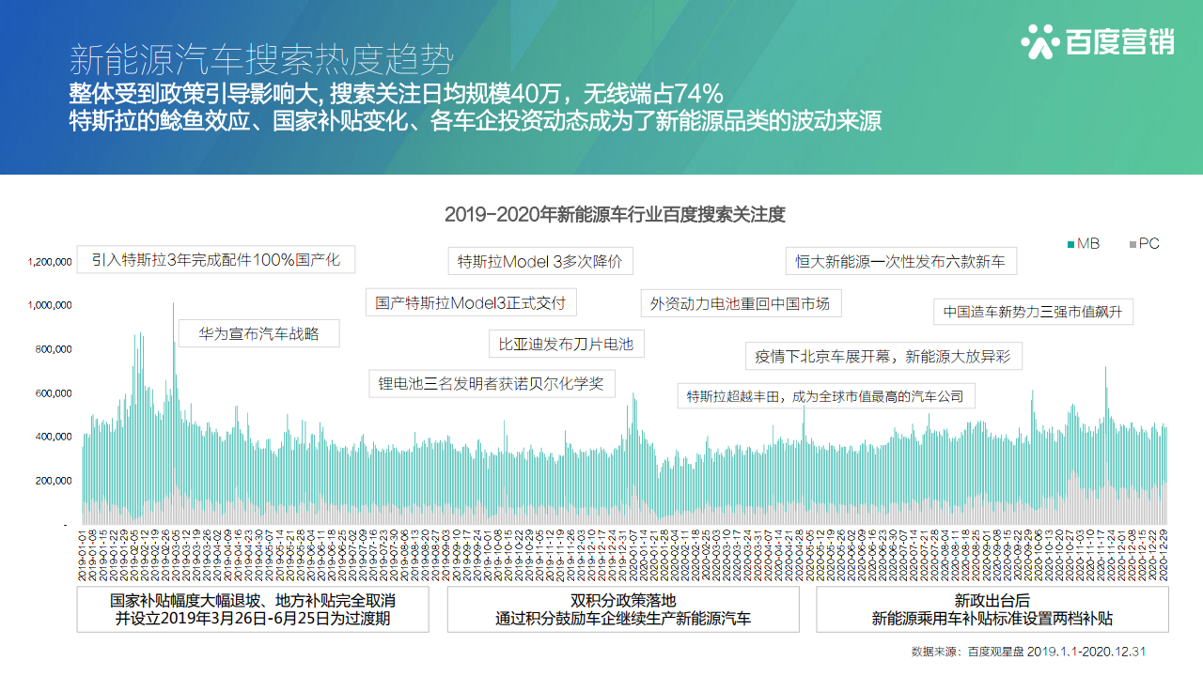Click the 数据来源 百度观星盘 footnote
This screenshot has height=676, width=1203.
1028,652
